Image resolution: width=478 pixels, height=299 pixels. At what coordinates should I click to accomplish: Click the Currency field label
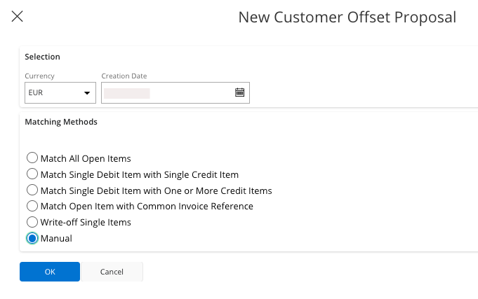(x=39, y=76)
